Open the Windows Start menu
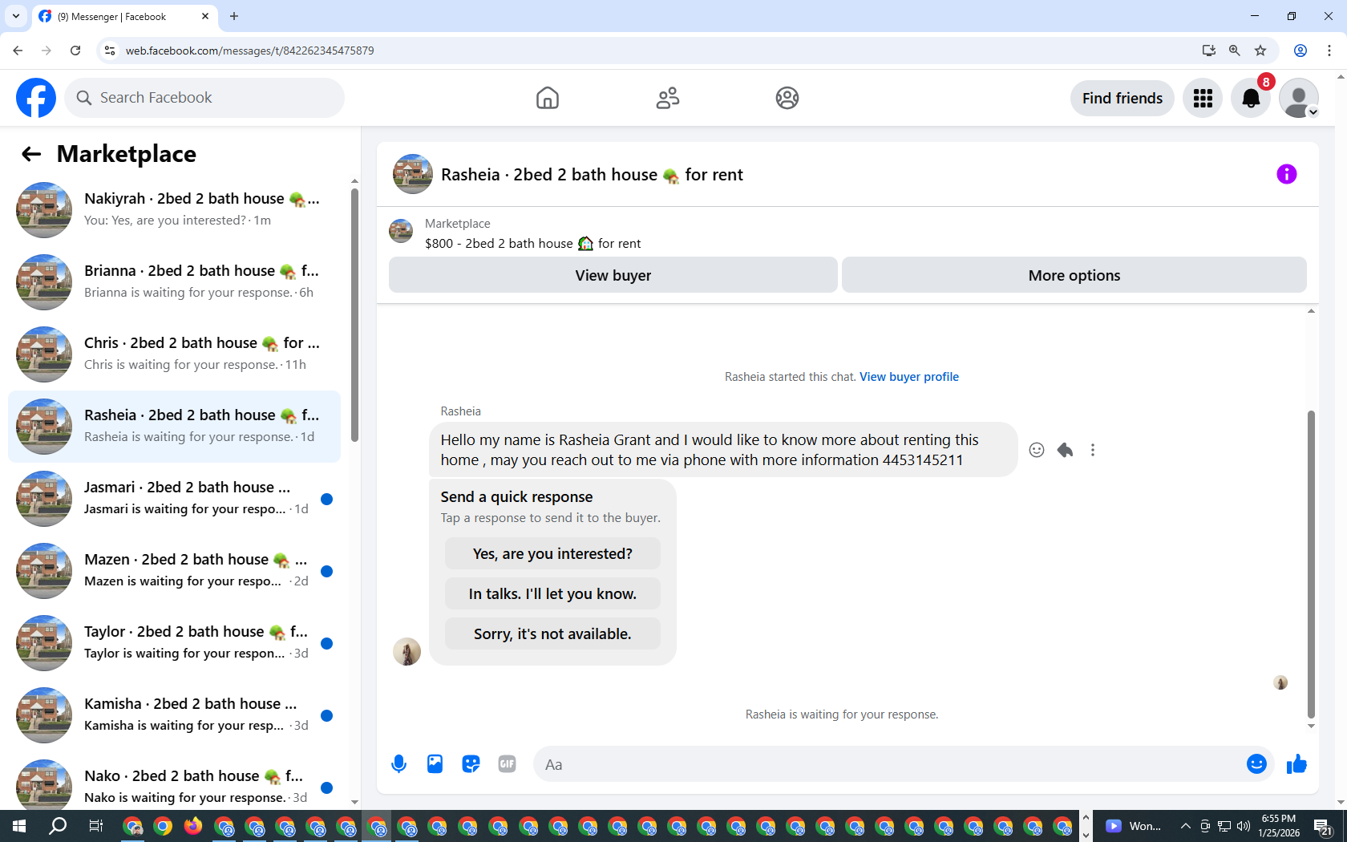The image size is (1347, 842). pyautogui.click(x=19, y=826)
